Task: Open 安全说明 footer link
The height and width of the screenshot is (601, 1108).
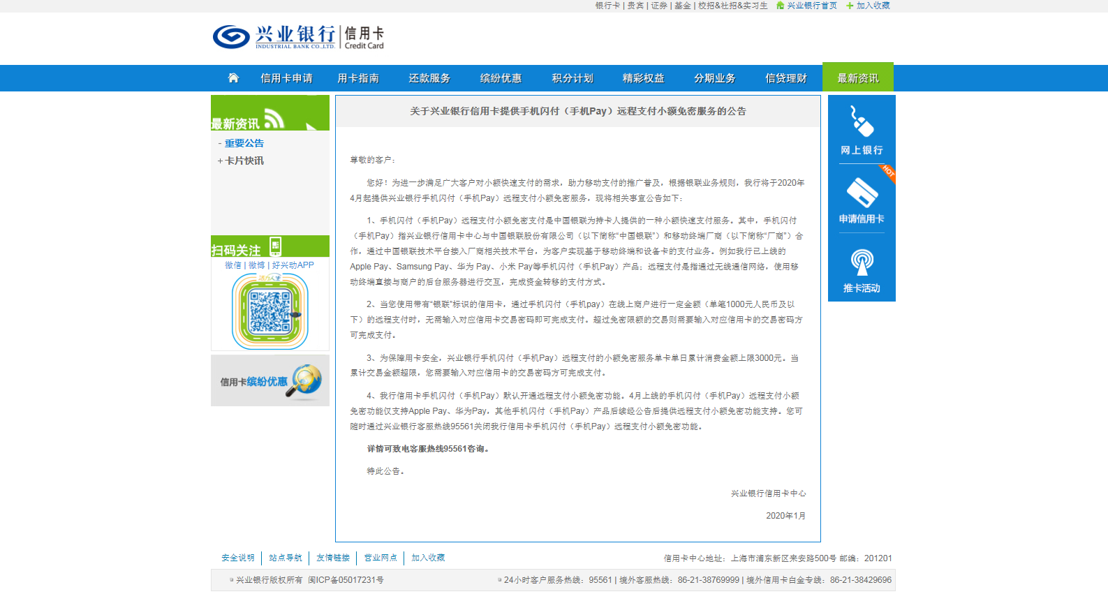Action: tap(238, 558)
